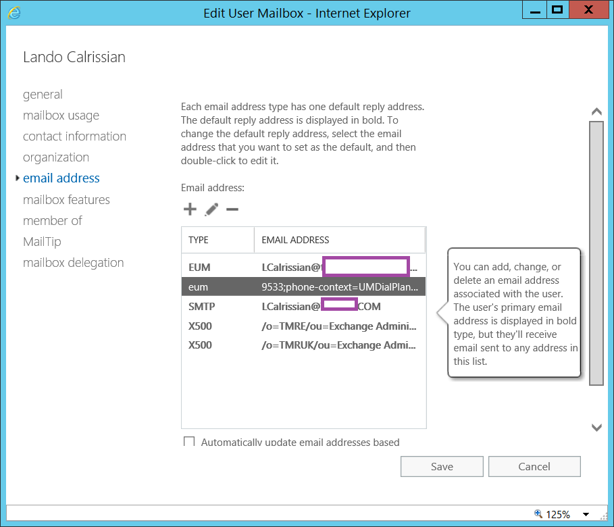Click the Internet Explorer logo in title bar
This screenshot has height=527, width=614.
tap(15, 12)
